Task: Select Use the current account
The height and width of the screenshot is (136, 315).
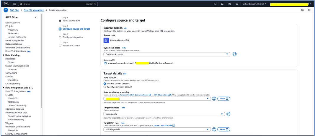Action: (x=105, y=83)
